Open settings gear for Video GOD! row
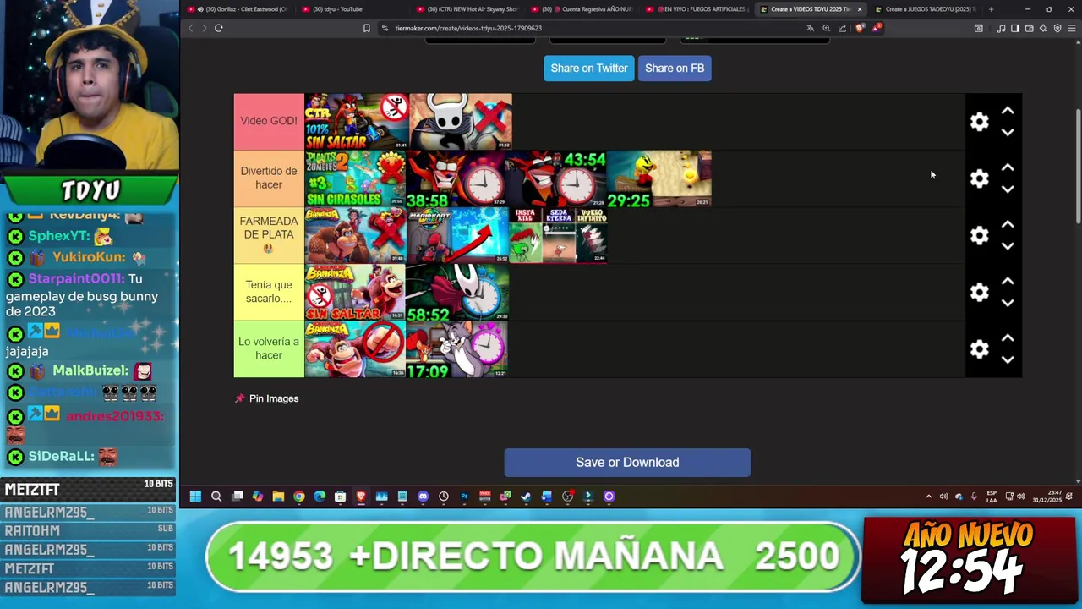Viewport: 1082px width, 609px height. coord(979,122)
